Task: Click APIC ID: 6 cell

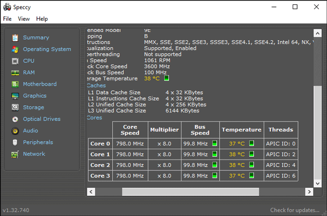Action: point(281,176)
